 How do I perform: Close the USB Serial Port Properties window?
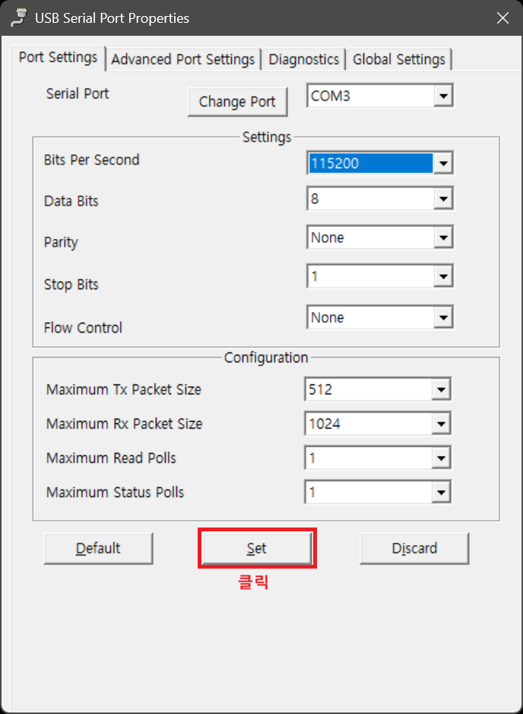502,18
